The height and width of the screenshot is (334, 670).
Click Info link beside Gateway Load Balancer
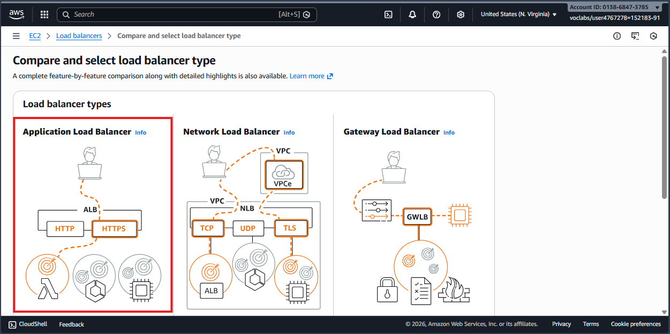[x=449, y=132]
